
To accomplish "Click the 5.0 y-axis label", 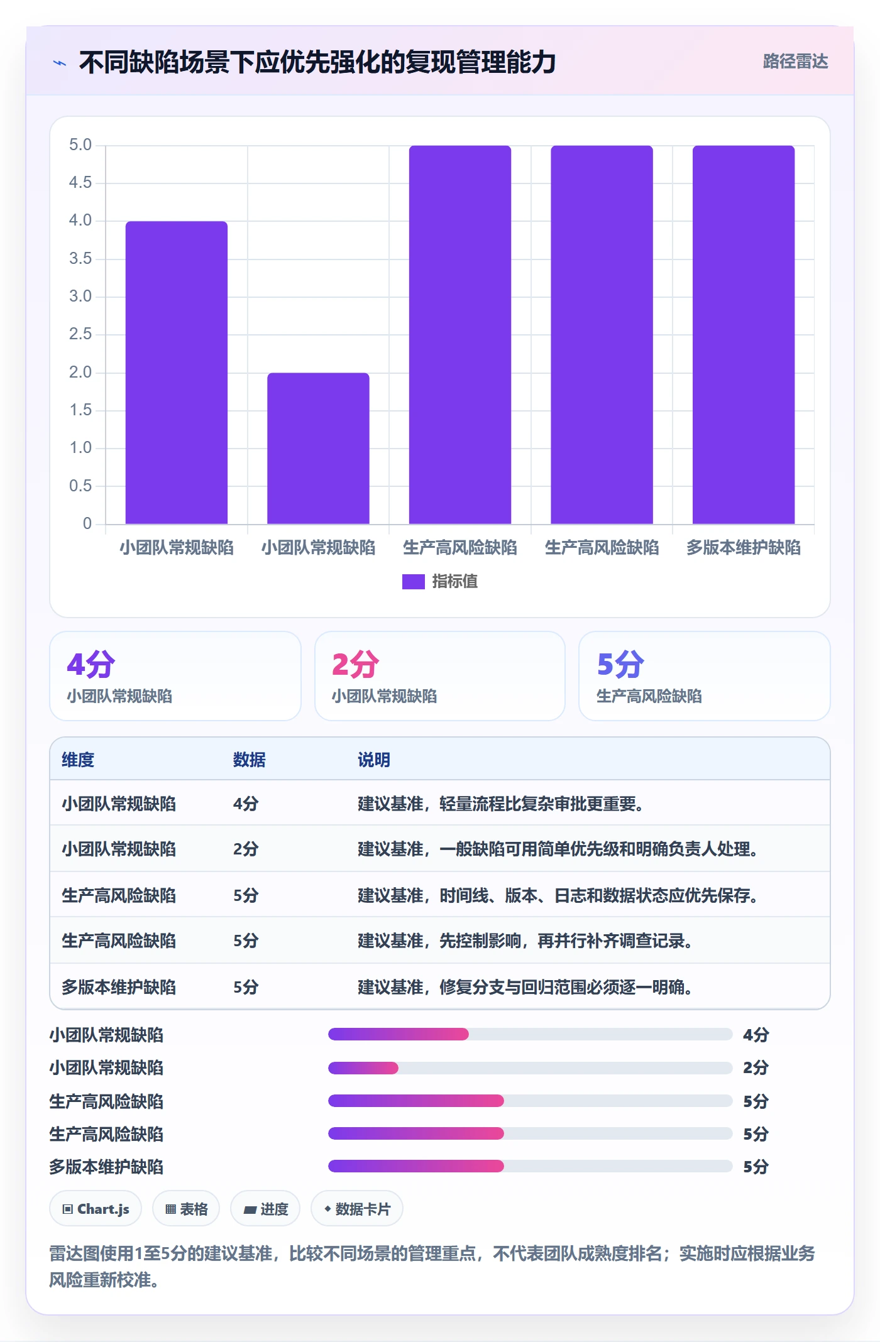I will tap(80, 145).
